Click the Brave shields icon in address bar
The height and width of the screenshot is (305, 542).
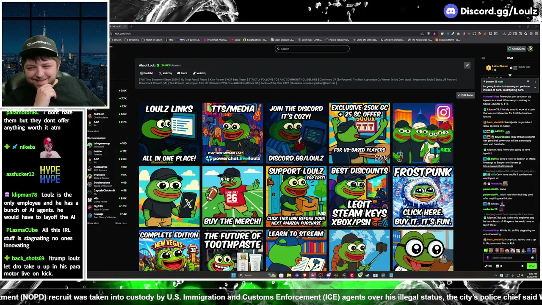point(429,33)
